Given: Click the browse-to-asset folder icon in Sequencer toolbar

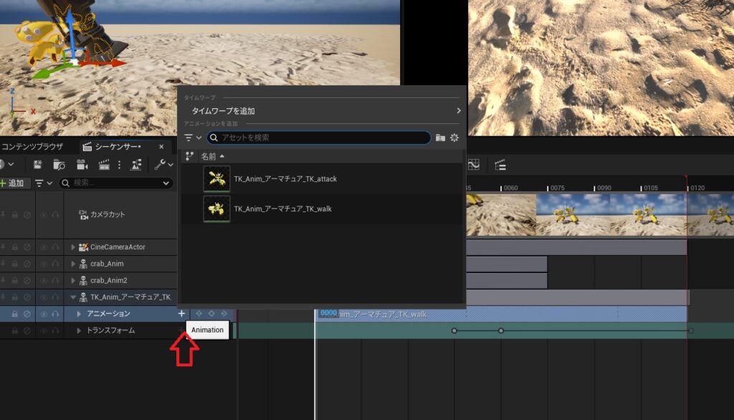Looking at the screenshot, I should pyautogui.click(x=59, y=165).
